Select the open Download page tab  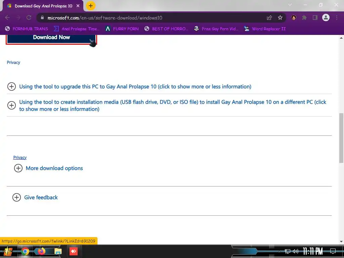pyautogui.click(x=43, y=6)
